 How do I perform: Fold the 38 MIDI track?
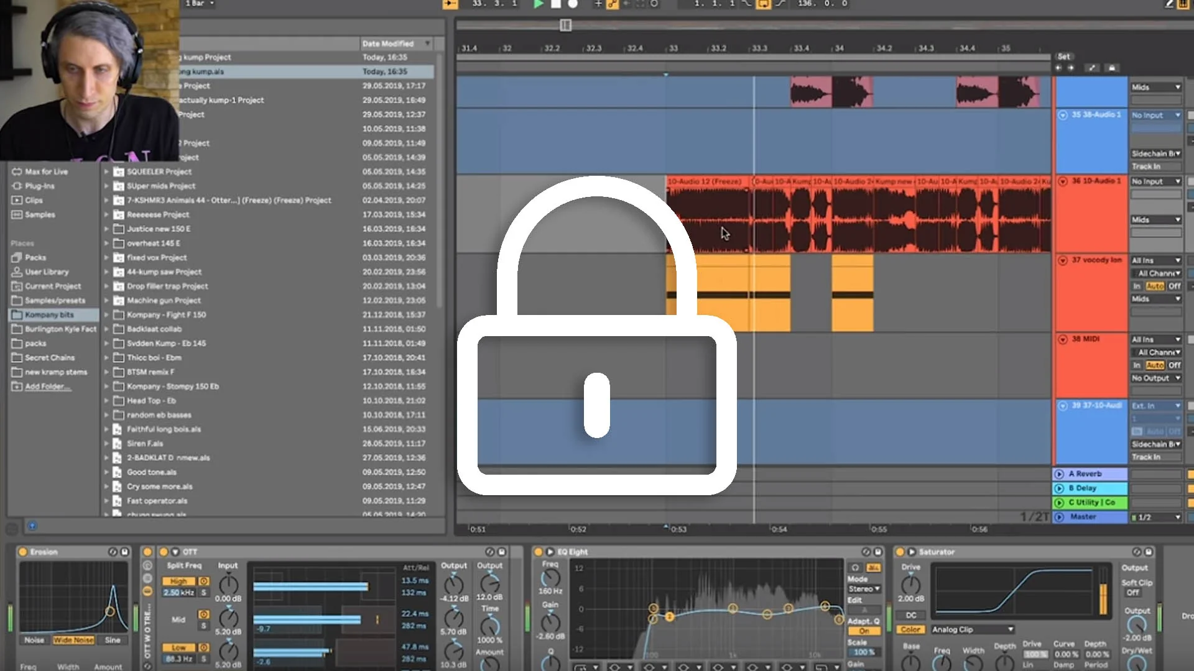coord(1063,339)
